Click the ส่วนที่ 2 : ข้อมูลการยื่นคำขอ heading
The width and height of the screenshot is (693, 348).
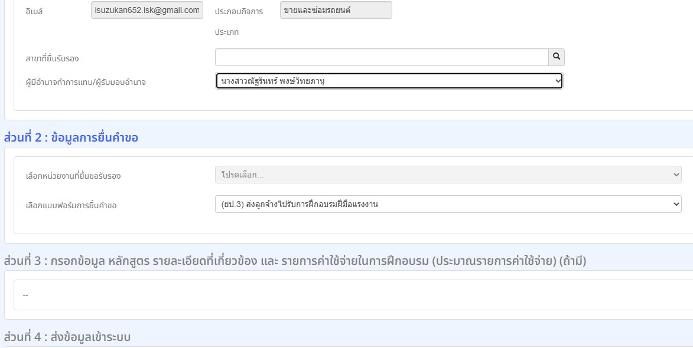[71, 137]
